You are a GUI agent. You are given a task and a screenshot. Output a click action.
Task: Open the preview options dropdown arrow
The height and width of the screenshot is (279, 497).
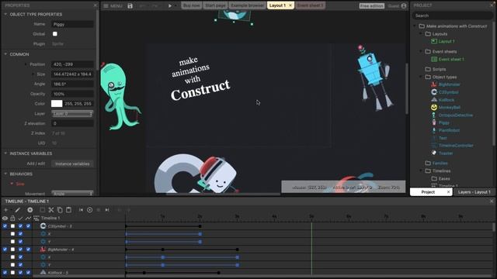[x=176, y=5]
